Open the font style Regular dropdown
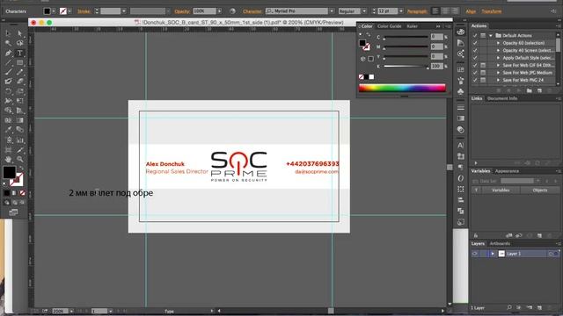 pos(364,11)
